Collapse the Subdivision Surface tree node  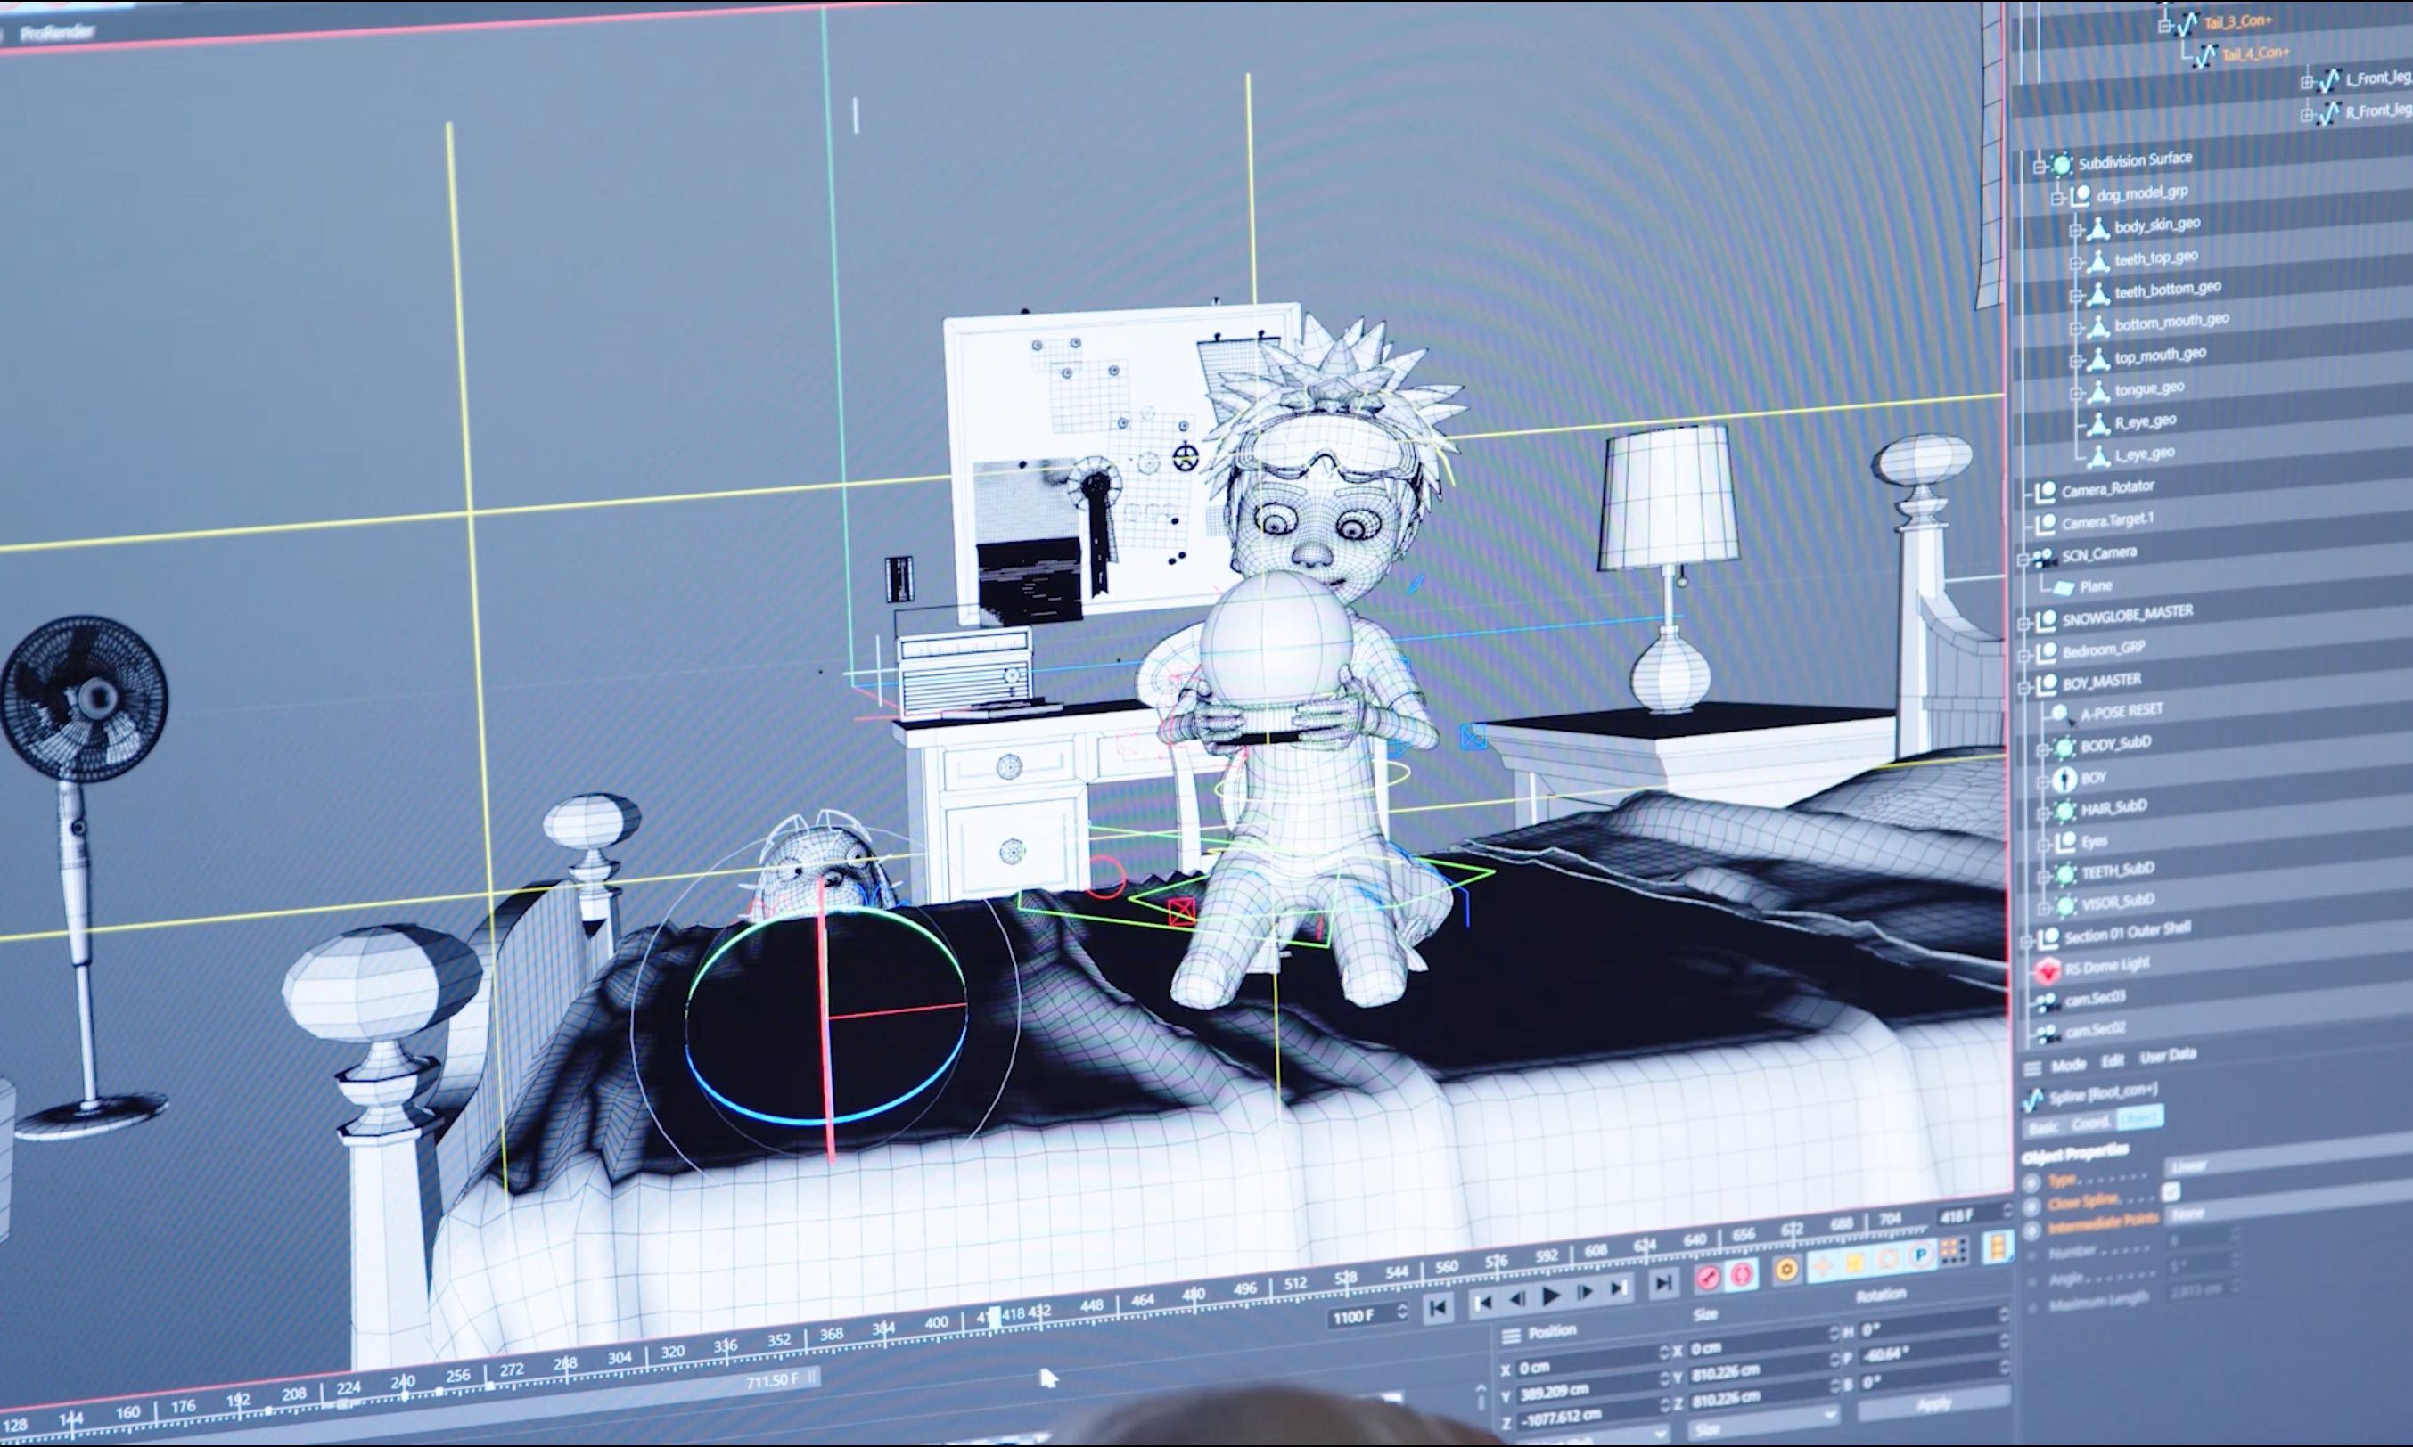[x=2039, y=166]
